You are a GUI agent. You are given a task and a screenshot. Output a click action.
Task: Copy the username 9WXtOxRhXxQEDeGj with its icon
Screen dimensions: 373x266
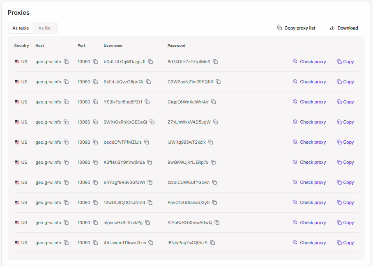(152, 122)
